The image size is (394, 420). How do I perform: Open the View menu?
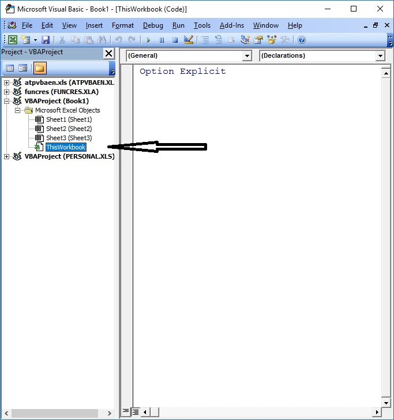[69, 25]
